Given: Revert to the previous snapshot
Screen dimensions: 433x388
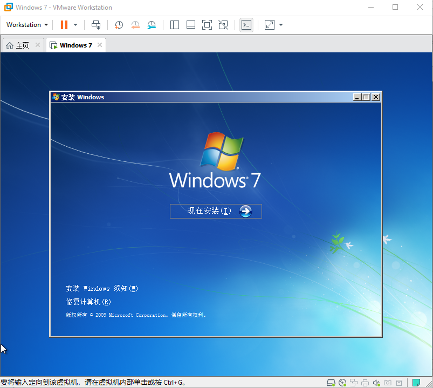Looking at the screenshot, I should click(135, 25).
